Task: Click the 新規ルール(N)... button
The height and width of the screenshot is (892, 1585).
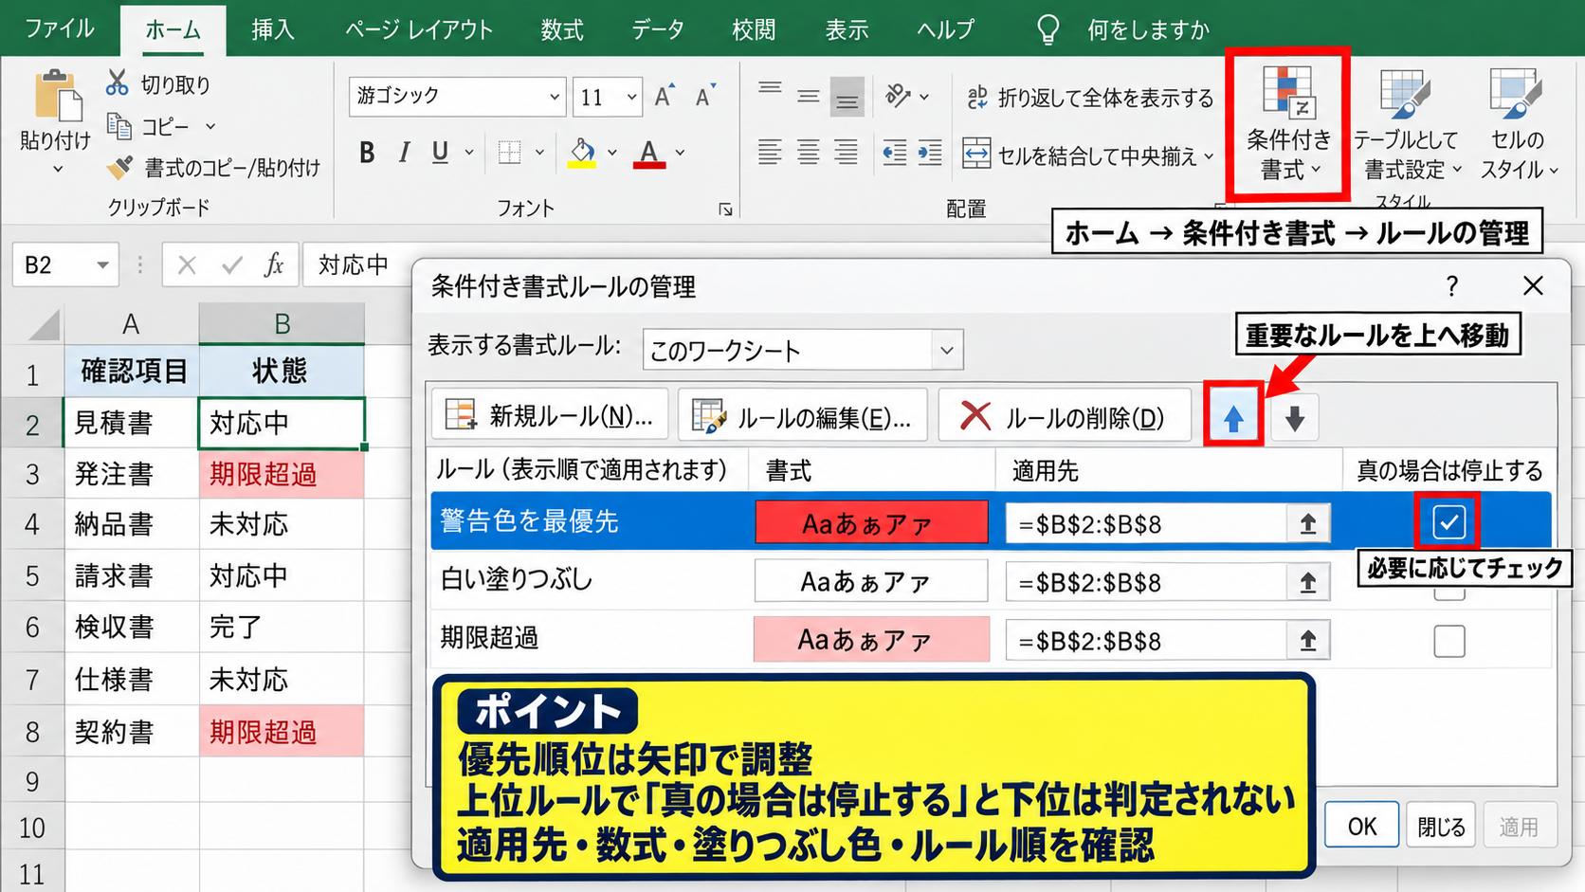Action: (x=550, y=415)
